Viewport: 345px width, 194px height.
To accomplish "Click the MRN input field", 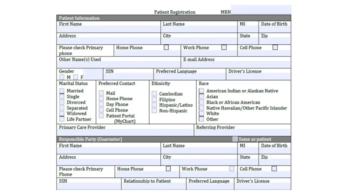I will (261, 10).
